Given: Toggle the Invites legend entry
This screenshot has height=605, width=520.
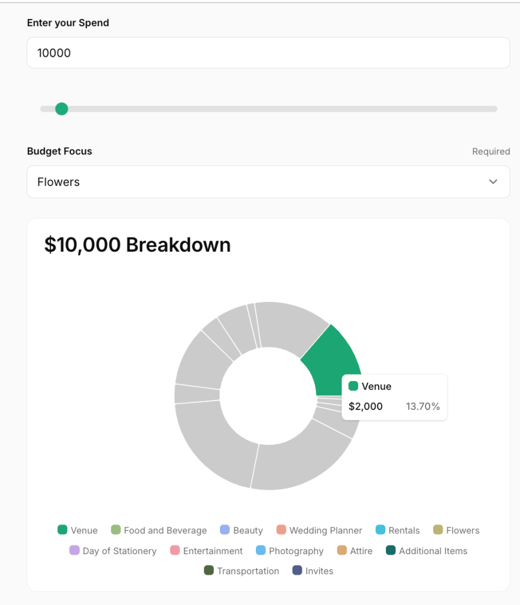Looking at the screenshot, I should pos(312,571).
